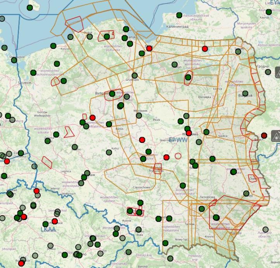Select the green marker near Koszalin

[53, 46]
